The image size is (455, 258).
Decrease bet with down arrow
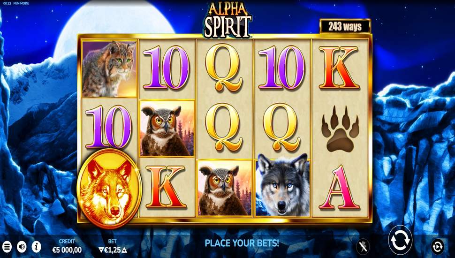[x=101, y=250]
